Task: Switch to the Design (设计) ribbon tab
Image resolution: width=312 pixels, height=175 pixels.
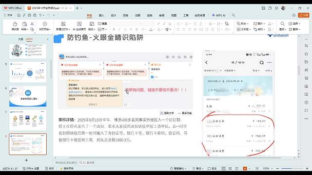Action: coord(114,15)
